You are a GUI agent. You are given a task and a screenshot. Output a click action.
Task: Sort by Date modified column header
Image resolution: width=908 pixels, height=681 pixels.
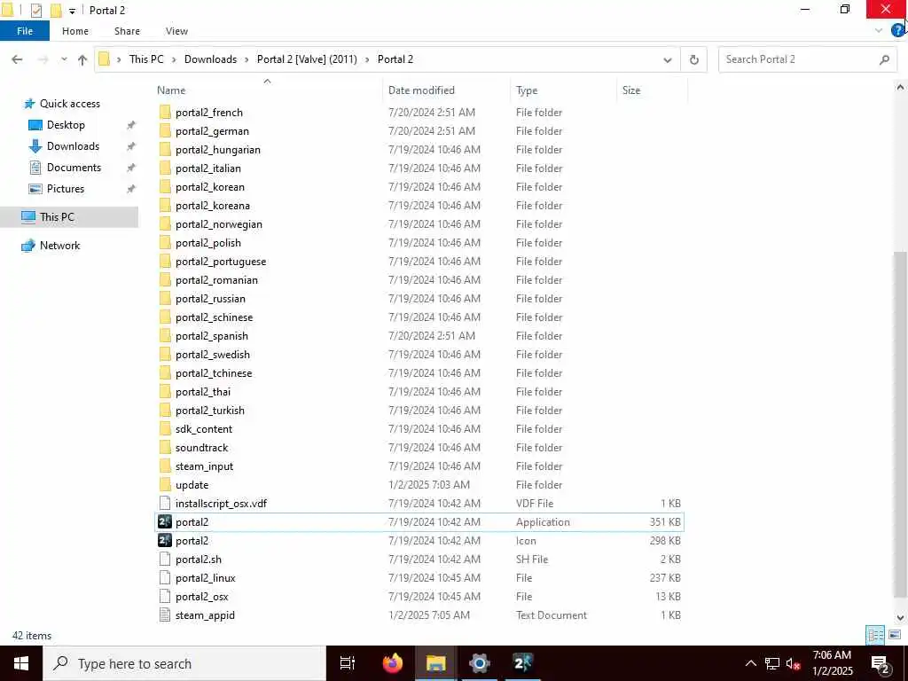pyautogui.click(x=446, y=90)
